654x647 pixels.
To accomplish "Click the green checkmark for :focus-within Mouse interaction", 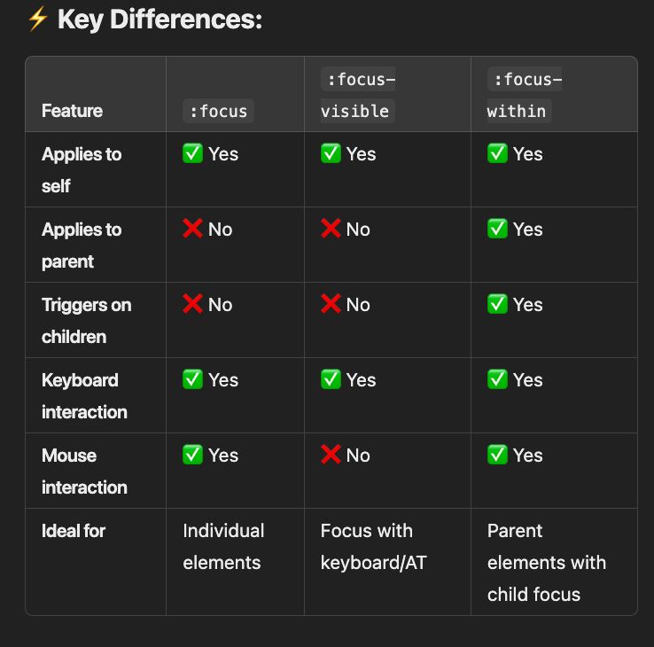I will (x=497, y=455).
